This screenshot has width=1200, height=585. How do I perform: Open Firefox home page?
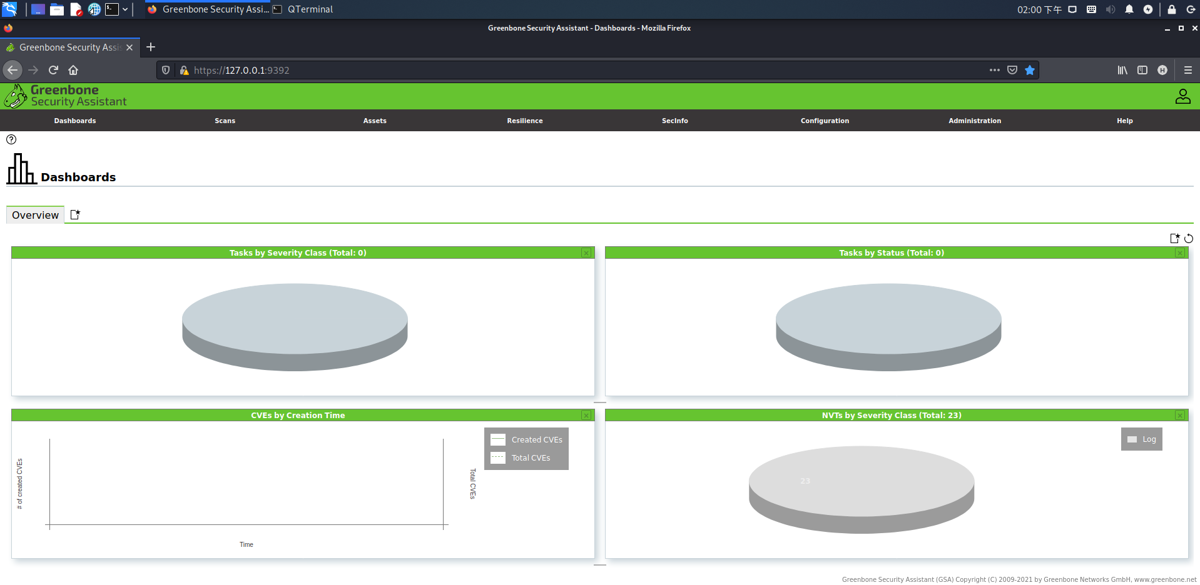point(73,70)
